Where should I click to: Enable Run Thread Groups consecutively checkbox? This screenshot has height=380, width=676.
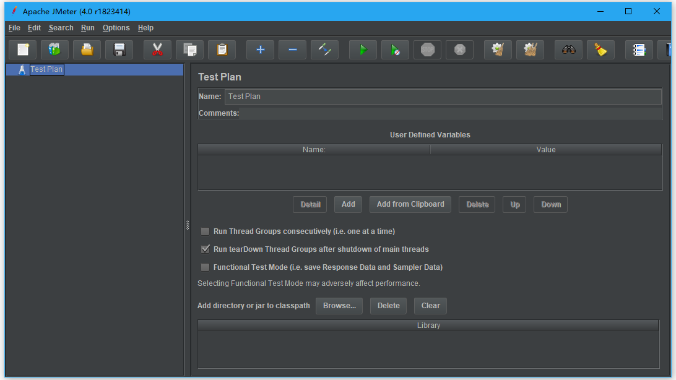tap(205, 231)
